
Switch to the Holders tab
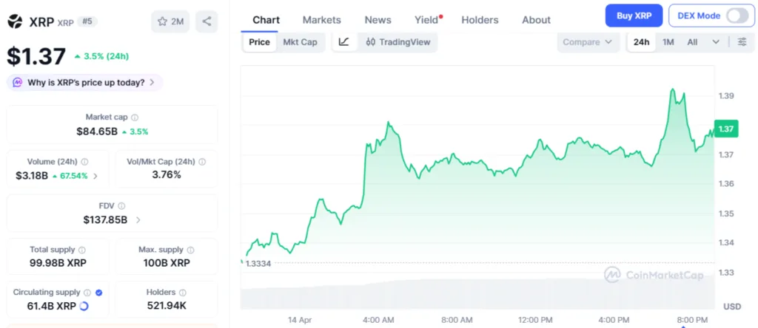[x=480, y=20]
